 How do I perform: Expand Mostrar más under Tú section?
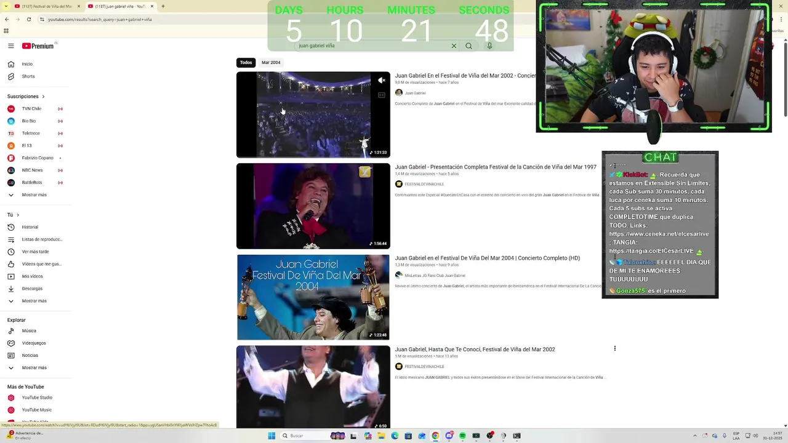pyautogui.click(x=34, y=301)
